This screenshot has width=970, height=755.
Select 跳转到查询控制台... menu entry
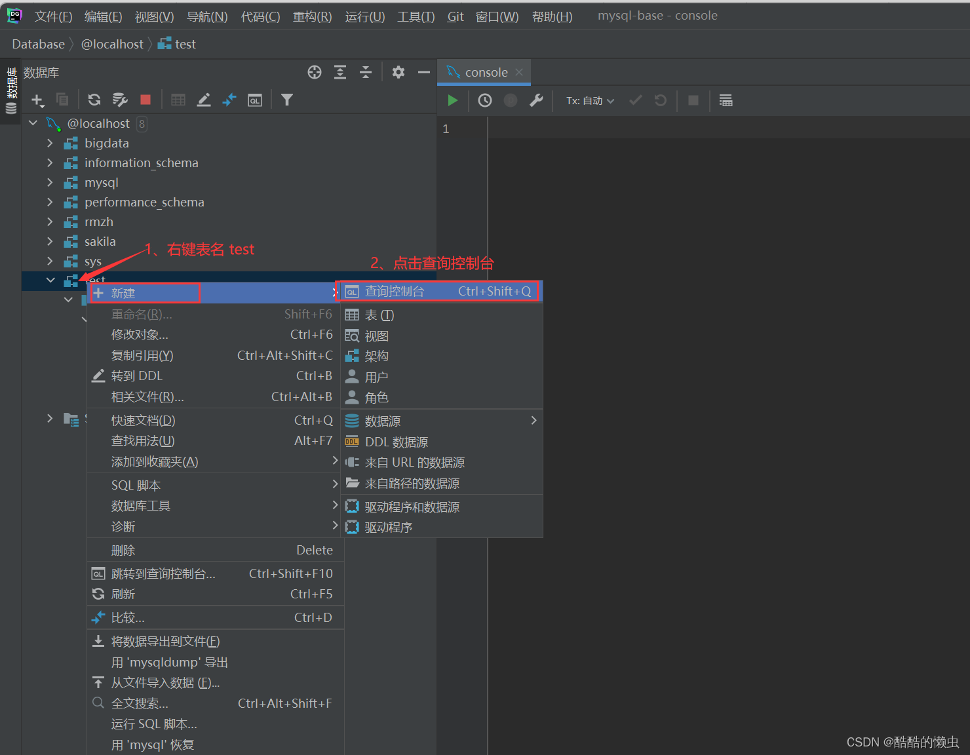[x=216, y=574]
